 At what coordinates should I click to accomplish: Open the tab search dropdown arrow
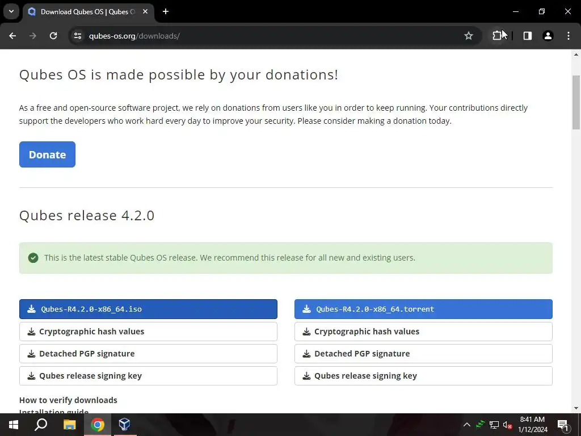coord(11,11)
